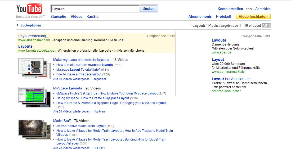Open Protokoll history link
This screenshot has height=149, width=291.
223,16
